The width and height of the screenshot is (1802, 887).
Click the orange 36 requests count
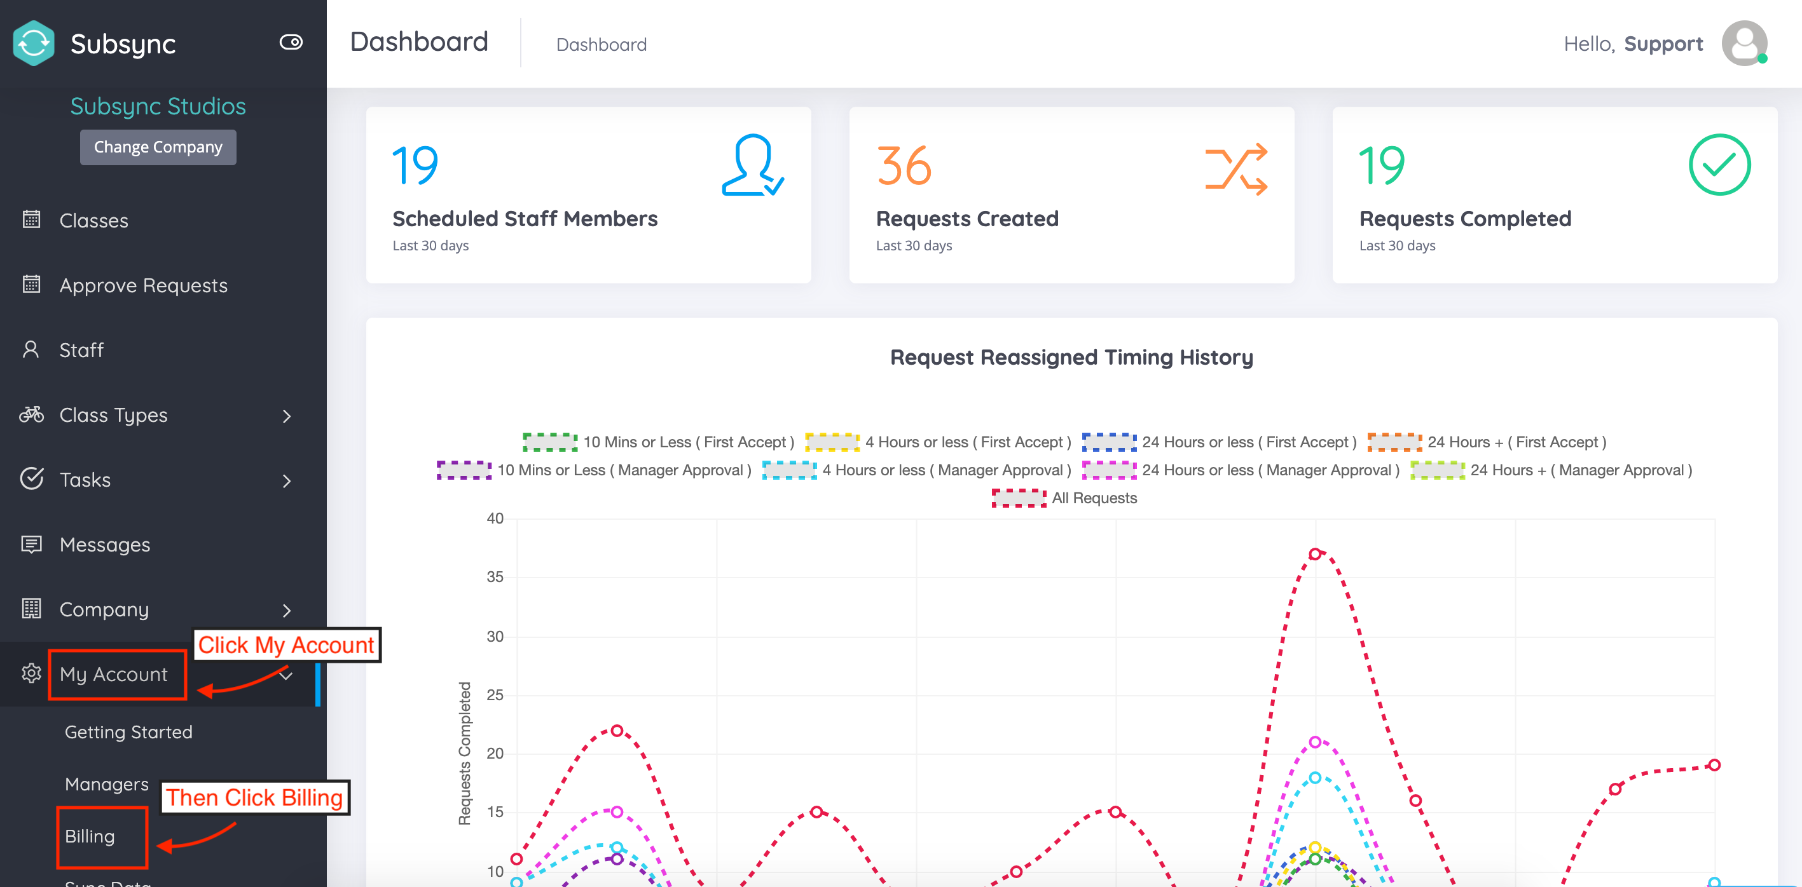[x=904, y=166]
